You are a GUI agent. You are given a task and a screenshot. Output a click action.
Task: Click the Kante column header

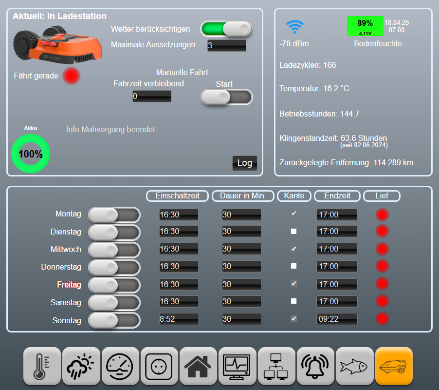[294, 195]
